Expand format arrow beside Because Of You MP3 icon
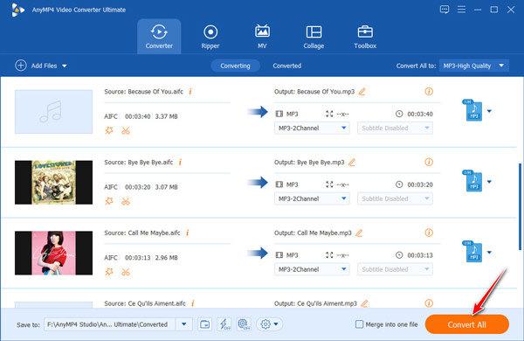524x341 pixels. click(489, 111)
